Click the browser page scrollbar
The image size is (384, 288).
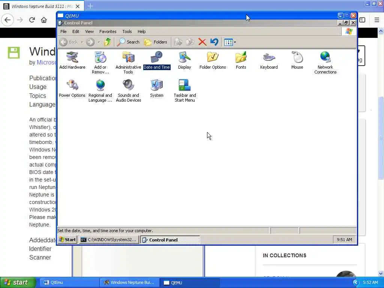(381, 138)
